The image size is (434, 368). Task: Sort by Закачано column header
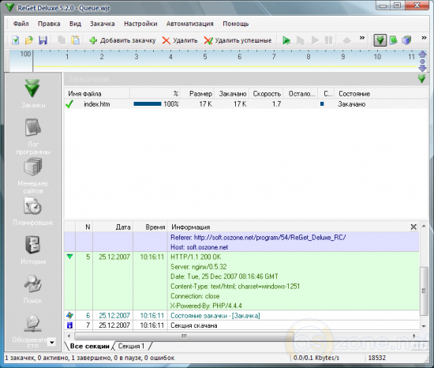[232, 94]
